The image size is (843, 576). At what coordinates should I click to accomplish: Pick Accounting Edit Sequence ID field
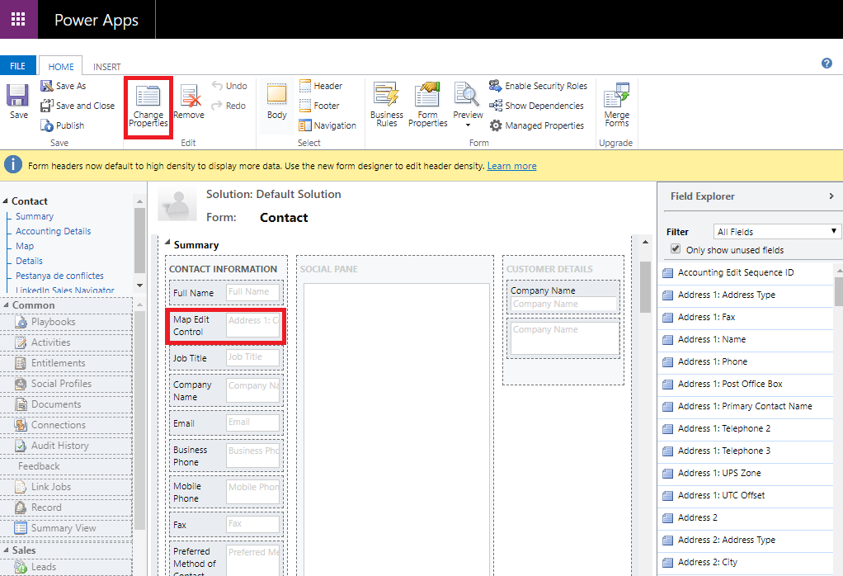click(745, 272)
